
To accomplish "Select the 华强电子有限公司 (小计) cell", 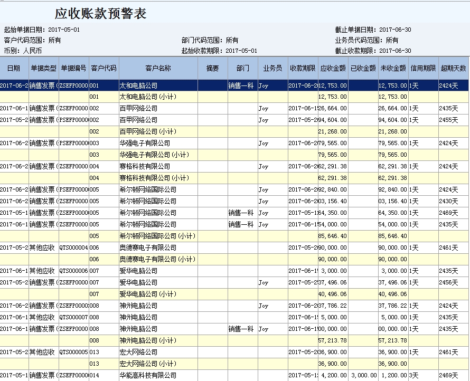I will [158, 155].
